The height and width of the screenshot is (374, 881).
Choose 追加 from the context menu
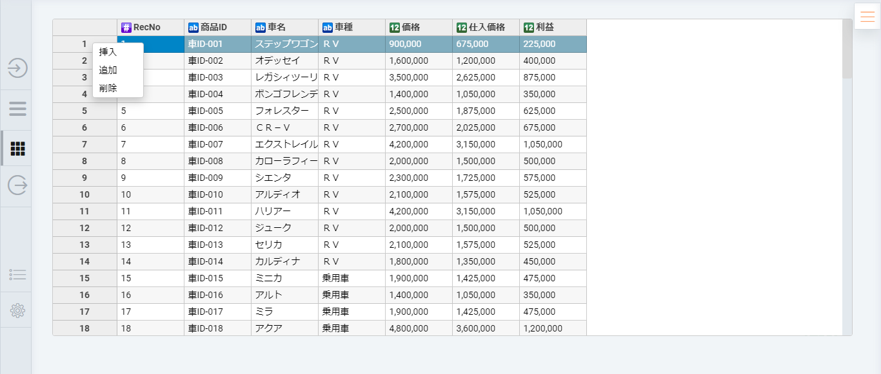click(108, 70)
